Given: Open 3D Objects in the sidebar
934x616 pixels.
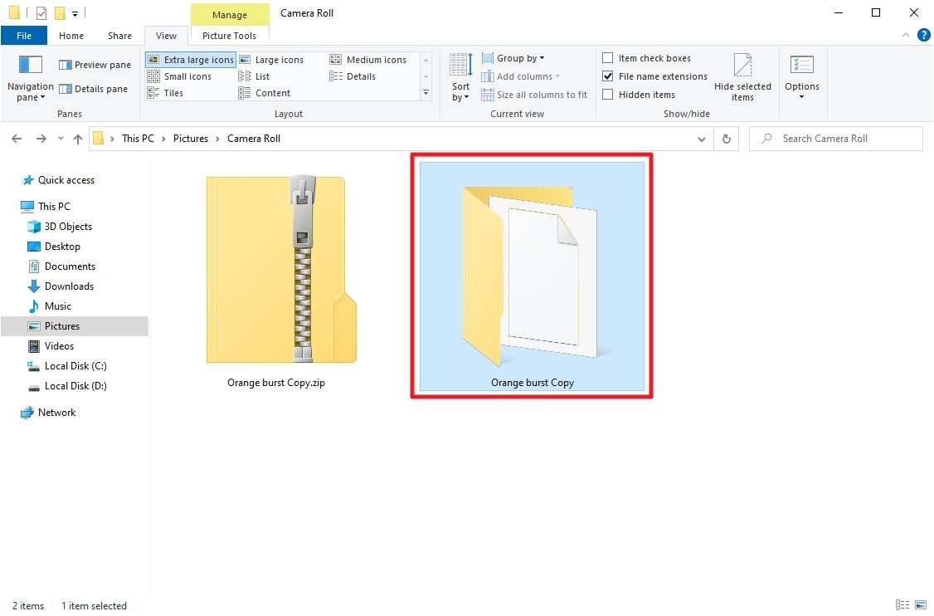Looking at the screenshot, I should click(x=61, y=227).
